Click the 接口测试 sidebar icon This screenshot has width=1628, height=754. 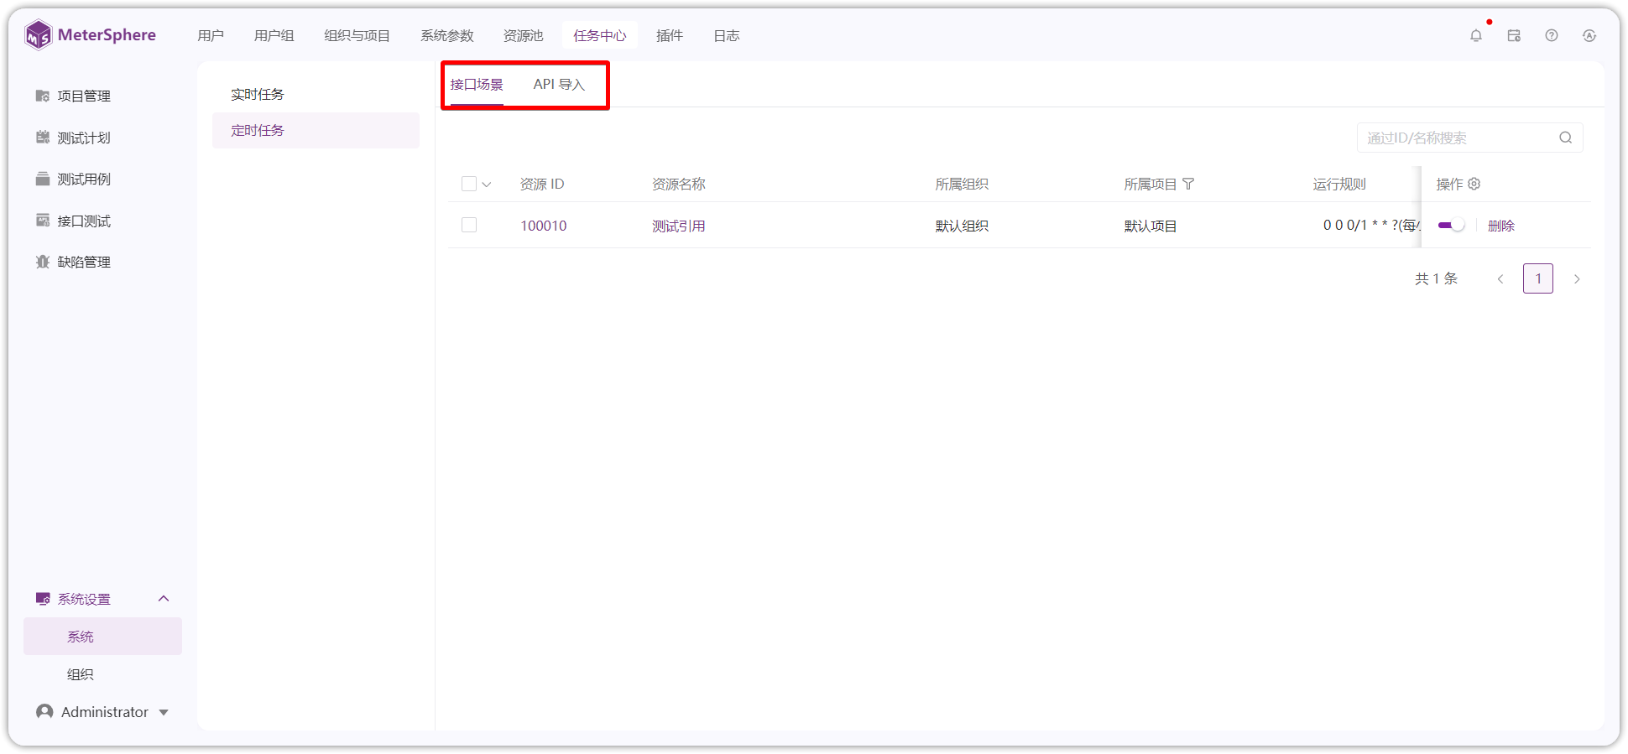point(43,221)
